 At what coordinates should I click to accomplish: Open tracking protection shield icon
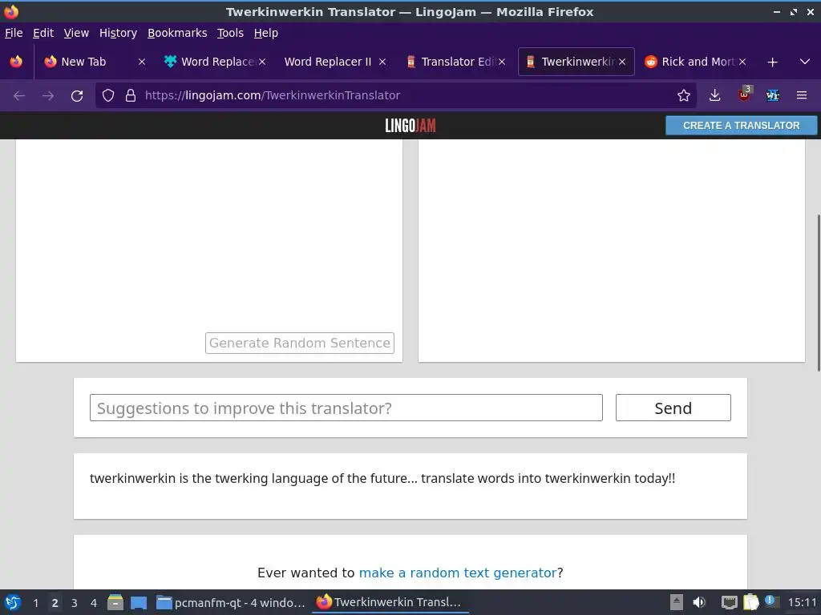tap(108, 96)
